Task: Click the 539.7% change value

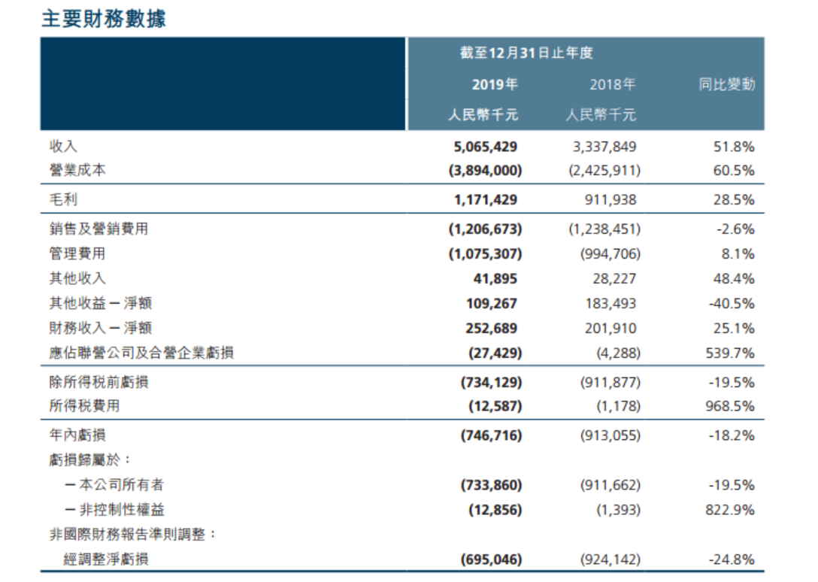Action: coord(730,353)
